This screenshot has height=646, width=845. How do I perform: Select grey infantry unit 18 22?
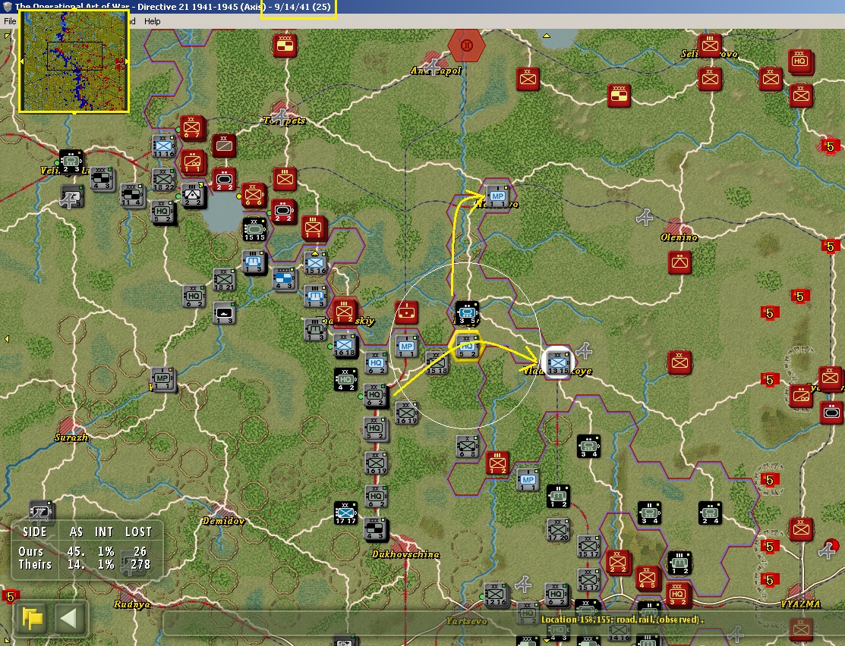coord(164,180)
